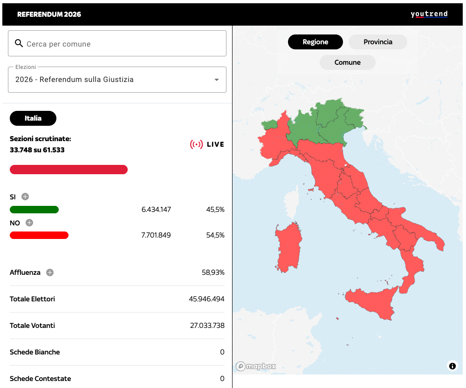Open the Mapbox logo link

(x=256, y=366)
